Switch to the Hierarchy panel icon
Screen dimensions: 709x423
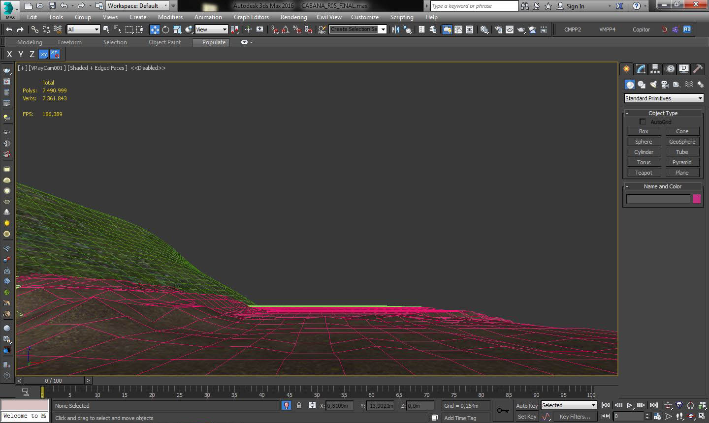click(x=655, y=69)
